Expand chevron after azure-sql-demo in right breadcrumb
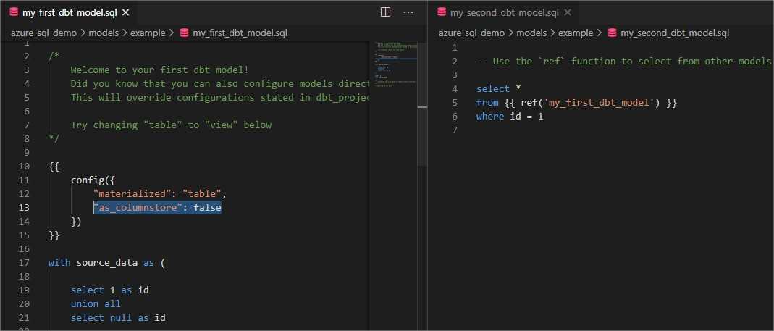The width and height of the screenshot is (774, 331). pyautogui.click(x=511, y=33)
